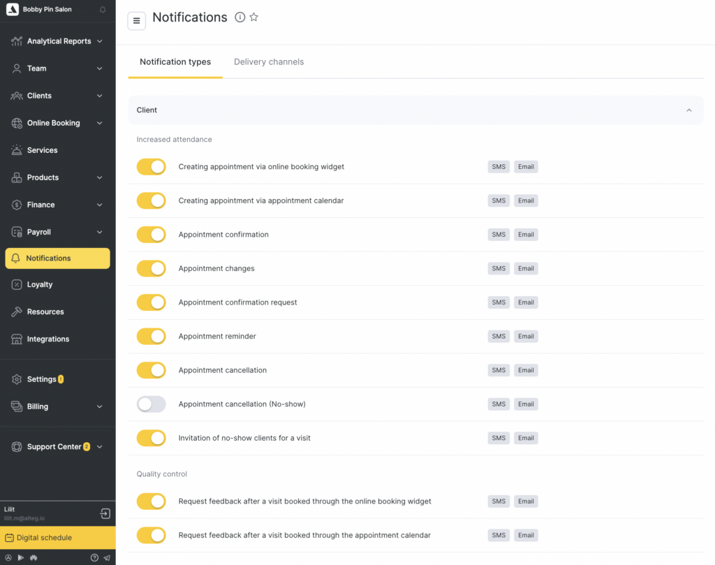
Task: Open the Telegram icon in sidebar footer
Action: (107, 558)
